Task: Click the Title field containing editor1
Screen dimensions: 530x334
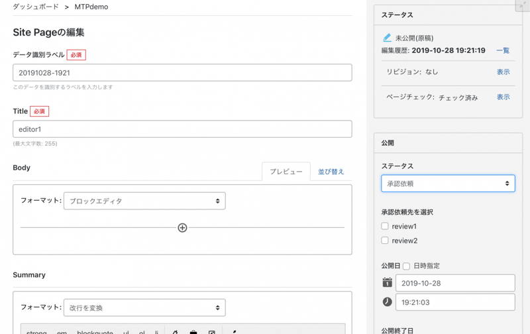Action: 182,129
